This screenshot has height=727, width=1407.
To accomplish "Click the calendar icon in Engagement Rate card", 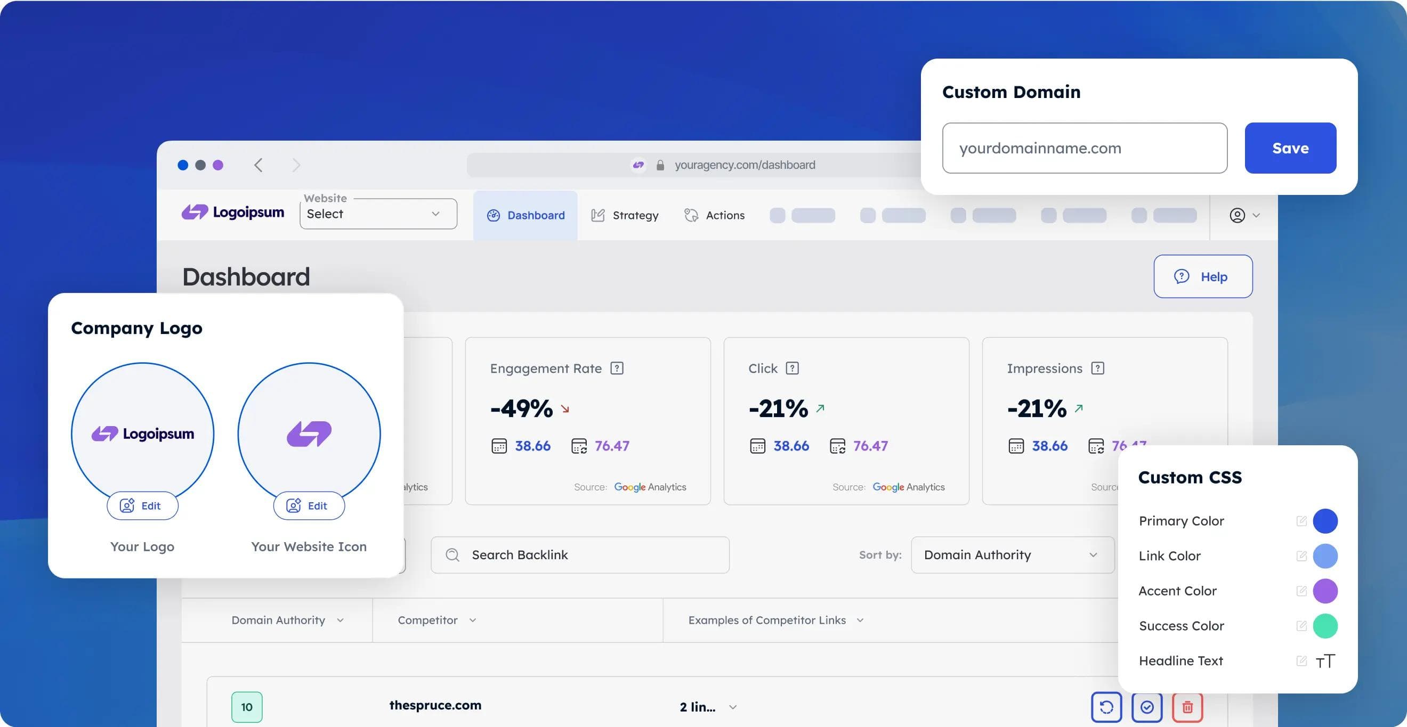I will (499, 446).
